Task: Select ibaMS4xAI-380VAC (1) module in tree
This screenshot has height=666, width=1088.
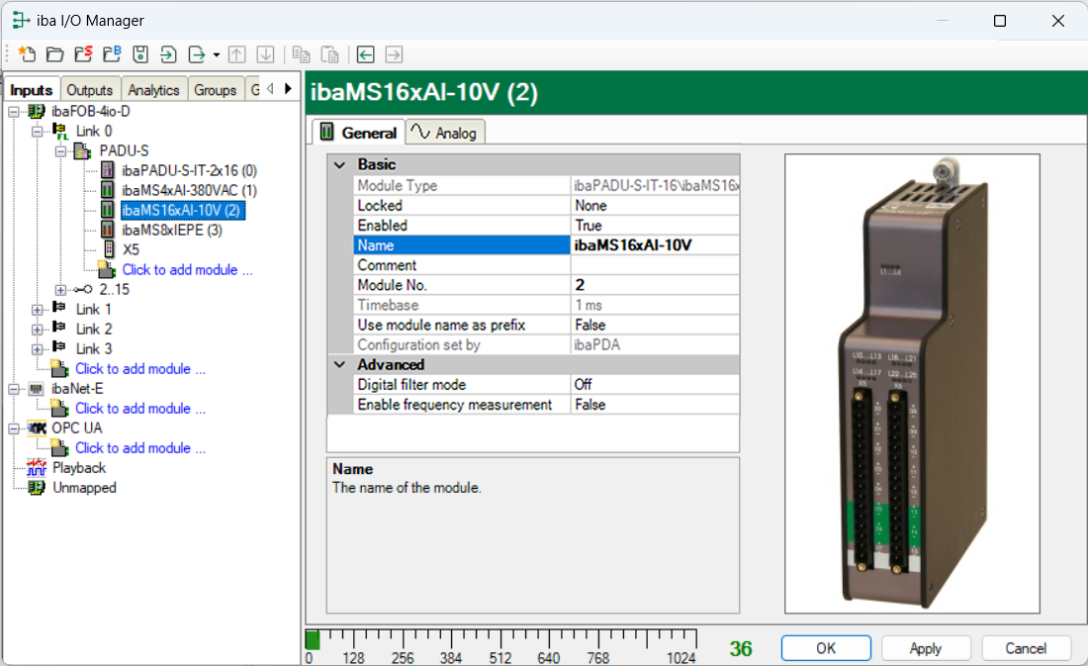Action: (x=189, y=190)
